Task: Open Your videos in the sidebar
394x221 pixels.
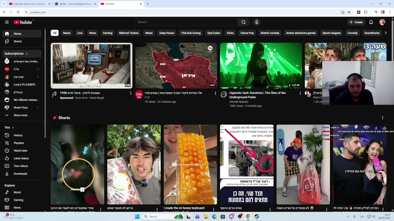Action: click(22, 166)
